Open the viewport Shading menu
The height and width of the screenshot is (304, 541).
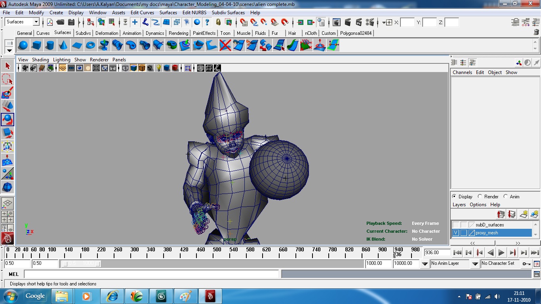pyautogui.click(x=40, y=60)
